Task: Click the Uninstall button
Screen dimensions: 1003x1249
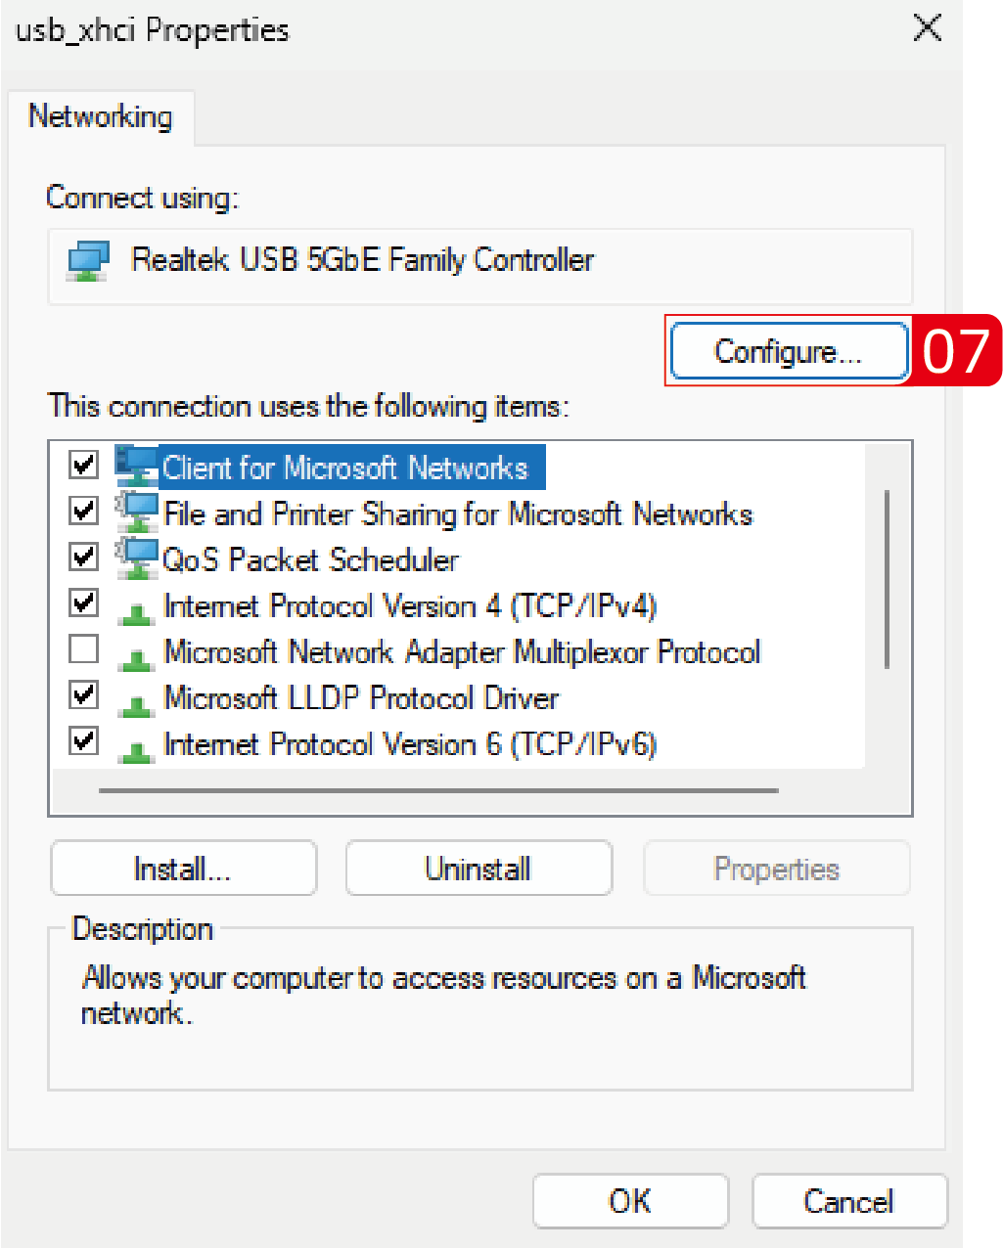Action: click(479, 869)
